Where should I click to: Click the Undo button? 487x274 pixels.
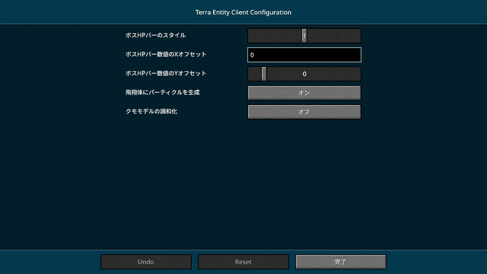(x=146, y=262)
